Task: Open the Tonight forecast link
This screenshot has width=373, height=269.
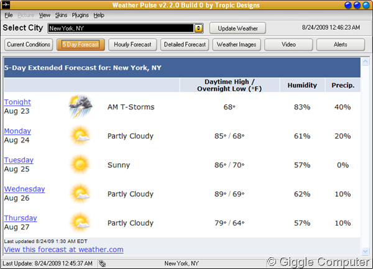Action: coord(17,102)
